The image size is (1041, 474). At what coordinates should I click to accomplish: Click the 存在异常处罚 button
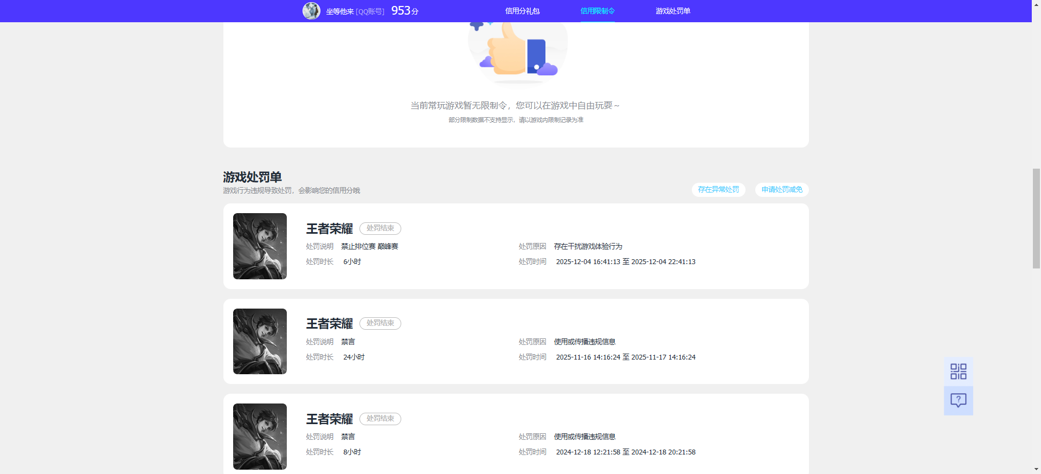click(x=718, y=190)
